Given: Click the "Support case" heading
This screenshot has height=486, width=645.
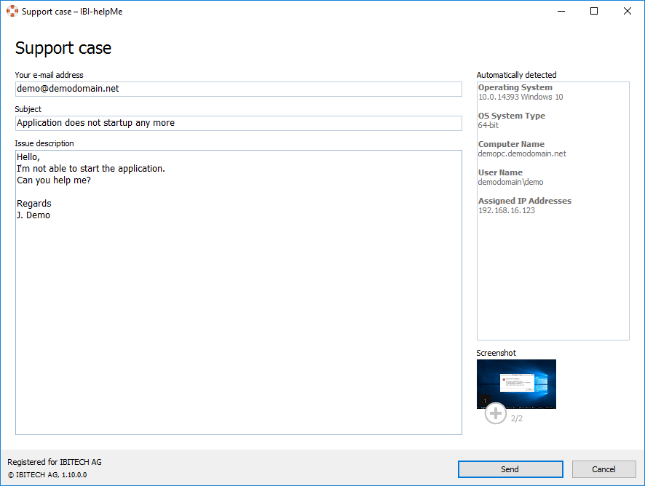Looking at the screenshot, I should [63, 49].
